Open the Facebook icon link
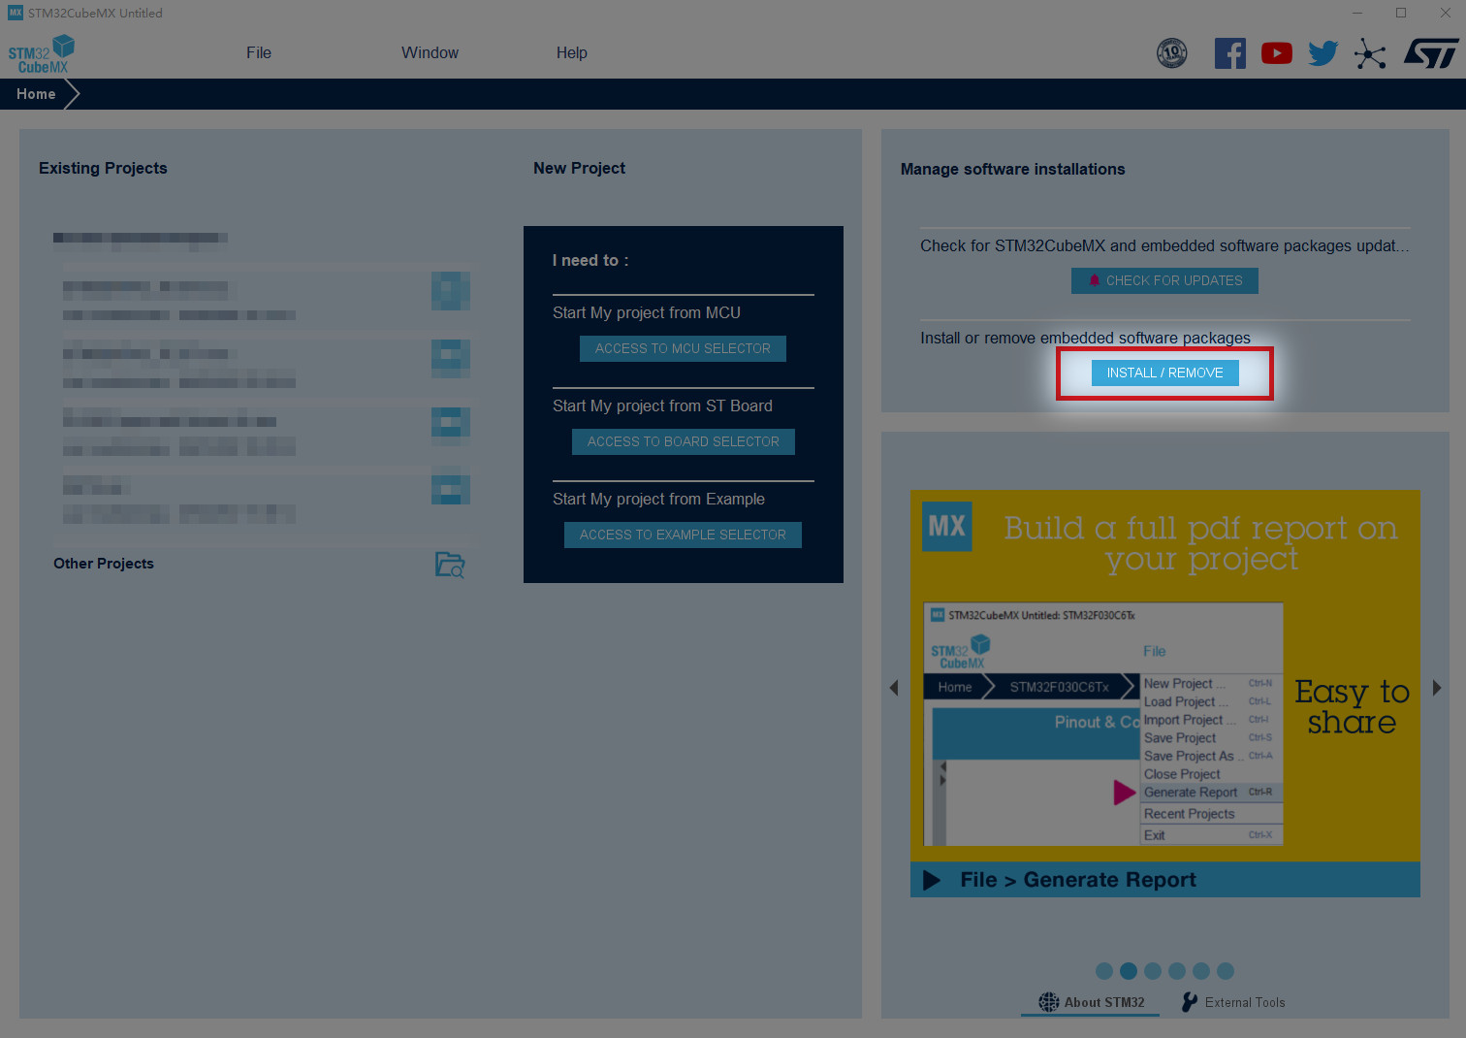 coord(1230,53)
